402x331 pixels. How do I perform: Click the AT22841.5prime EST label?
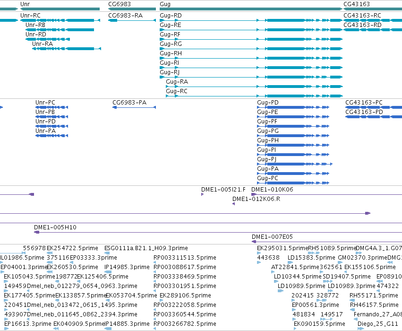click(x=295, y=267)
